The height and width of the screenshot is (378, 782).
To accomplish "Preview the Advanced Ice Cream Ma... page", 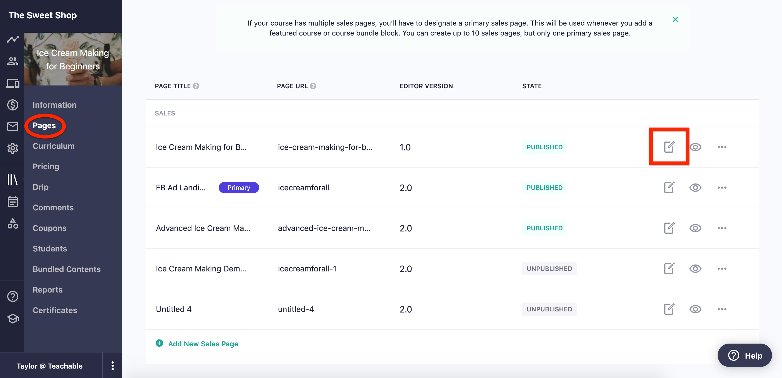I will (x=695, y=228).
